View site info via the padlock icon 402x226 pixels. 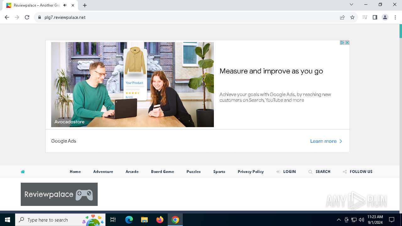click(39, 17)
